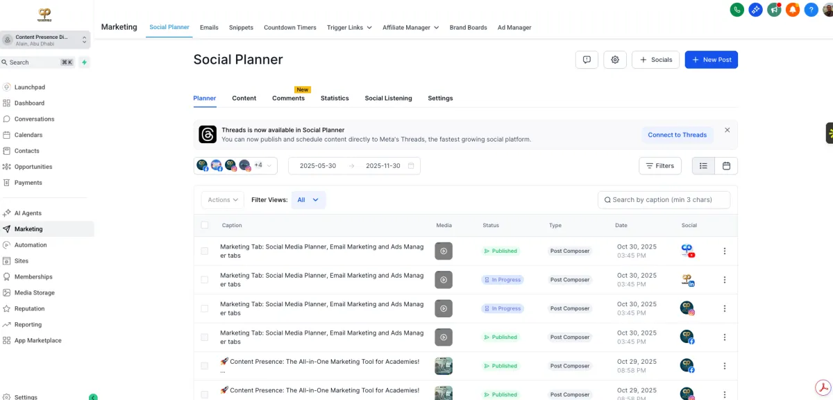Open the feedback chat bubble button
The image size is (833, 400).
coord(587,60)
